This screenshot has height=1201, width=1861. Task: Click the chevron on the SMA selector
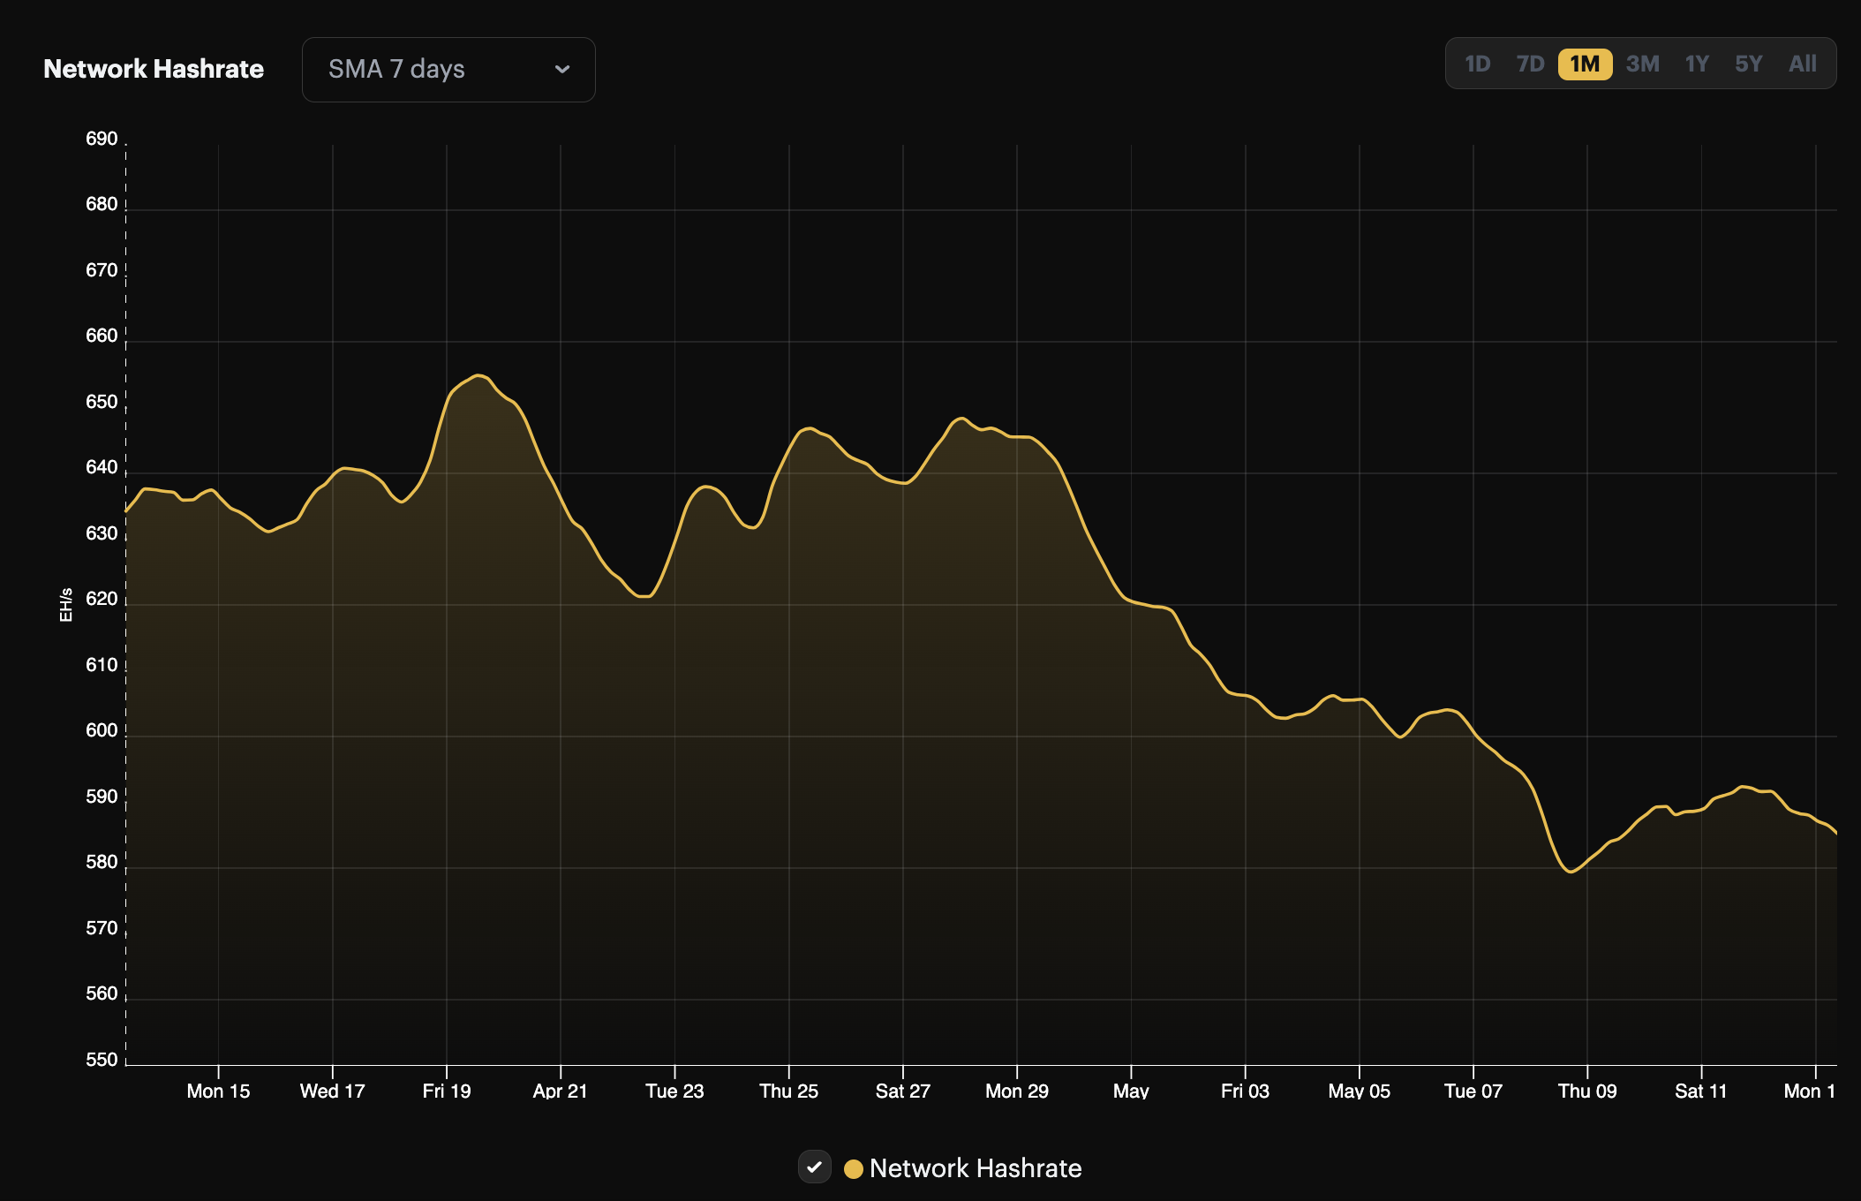click(x=564, y=69)
